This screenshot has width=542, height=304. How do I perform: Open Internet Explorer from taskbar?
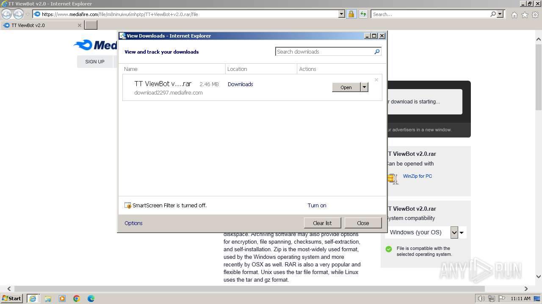[33, 299]
